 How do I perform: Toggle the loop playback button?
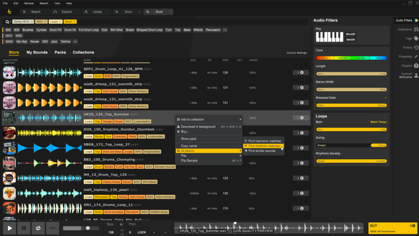coord(38,228)
